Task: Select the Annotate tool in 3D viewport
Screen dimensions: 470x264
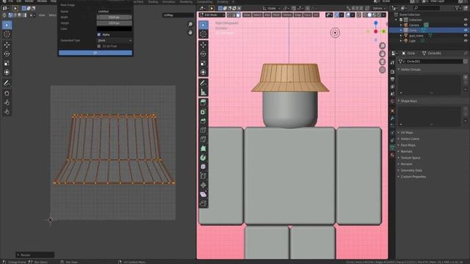Action: coord(203,83)
